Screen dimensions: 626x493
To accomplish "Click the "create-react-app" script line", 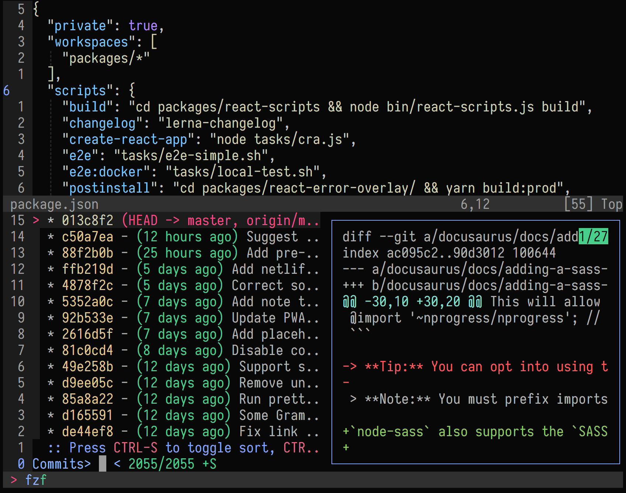I will coord(209,139).
